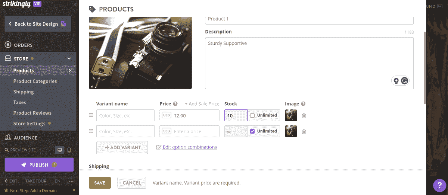Select desktop preview icon
The width and height of the screenshot is (448, 195).
(x=59, y=150)
